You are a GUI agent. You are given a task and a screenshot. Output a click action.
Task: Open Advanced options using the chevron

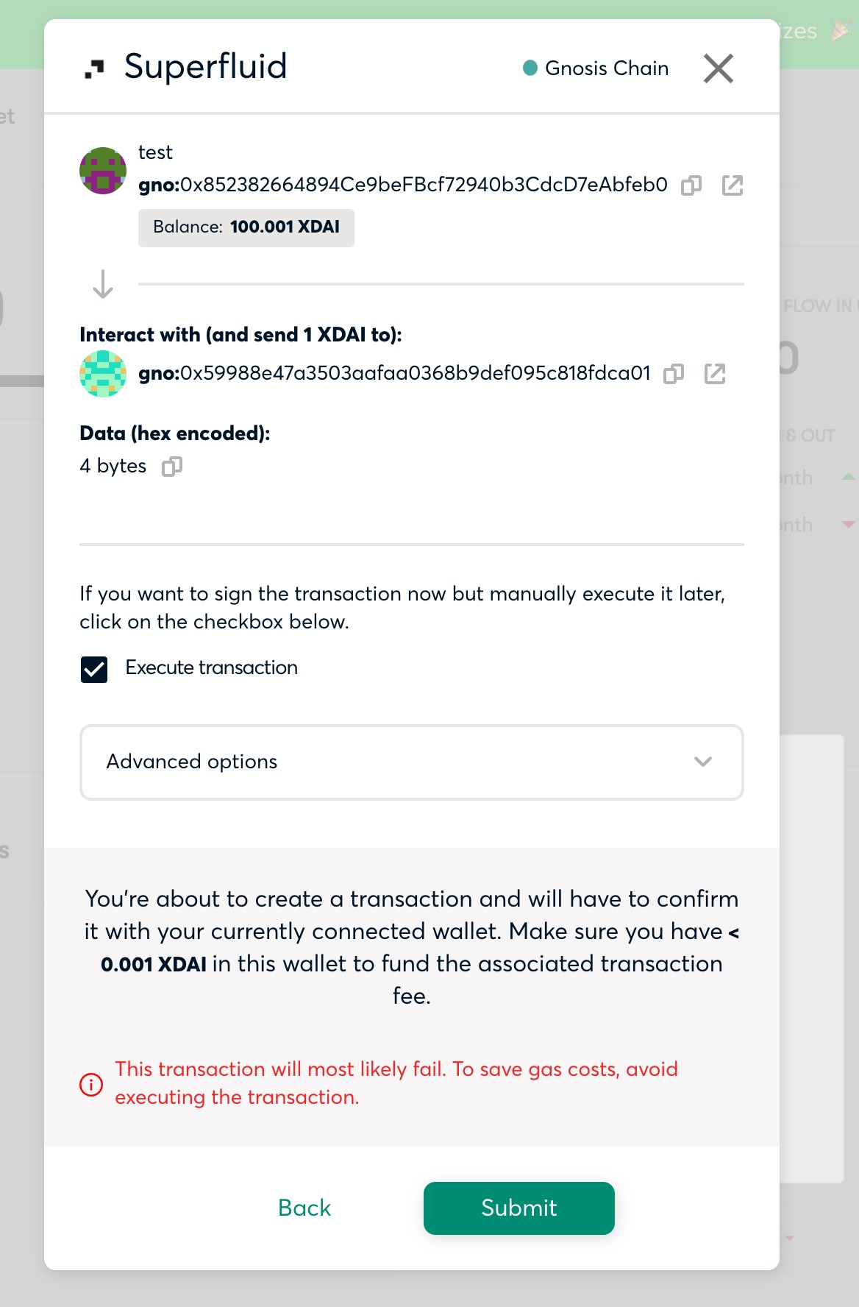(x=703, y=762)
